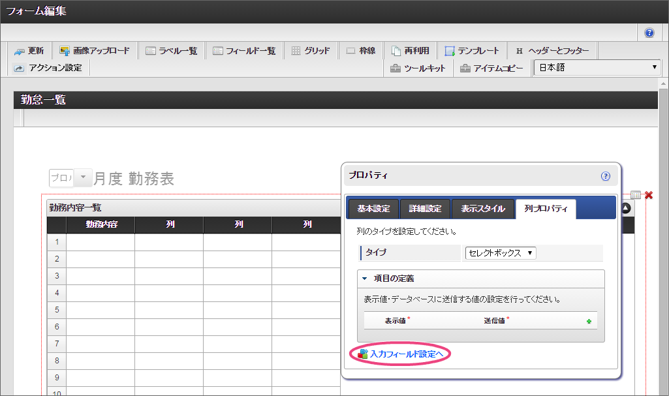669x396 pixels.
Task: Open the テンプレート template tool
Action: [x=471, y=51]
